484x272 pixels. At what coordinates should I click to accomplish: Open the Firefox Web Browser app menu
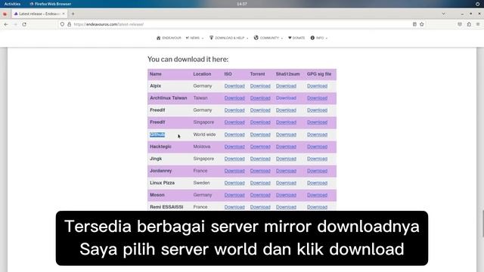click(x=51, y=4)
